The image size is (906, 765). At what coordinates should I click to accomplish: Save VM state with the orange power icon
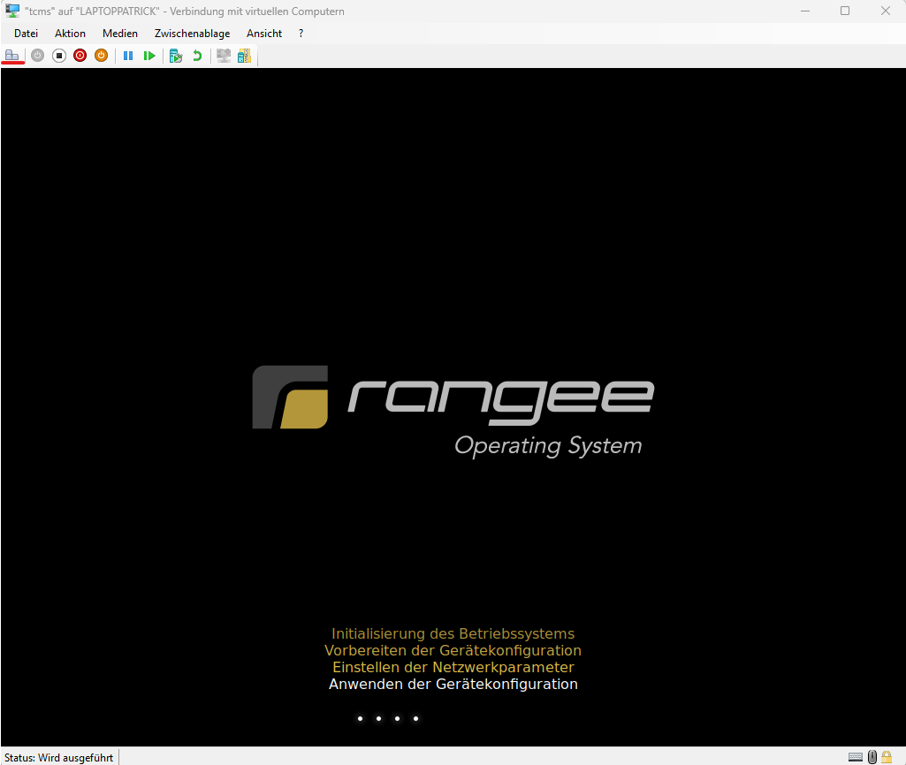point(101,56)
